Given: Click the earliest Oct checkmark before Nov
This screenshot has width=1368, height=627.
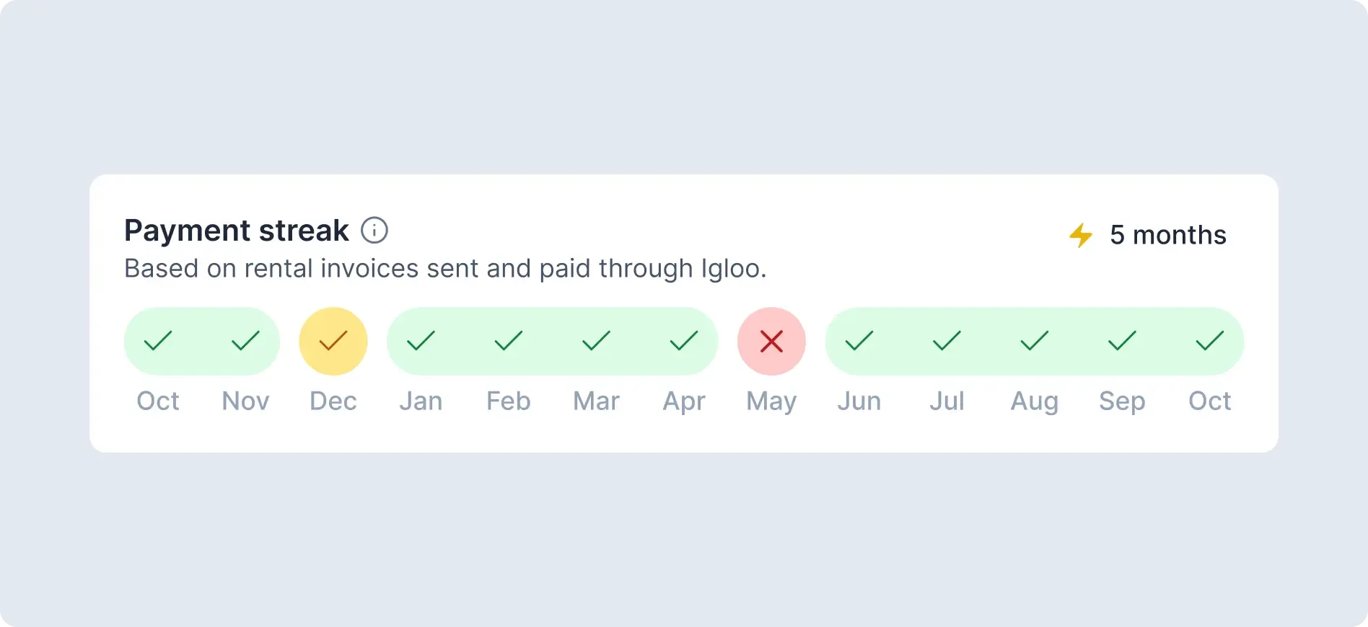Looking at the screenshot, I should [x=158, y=341].
